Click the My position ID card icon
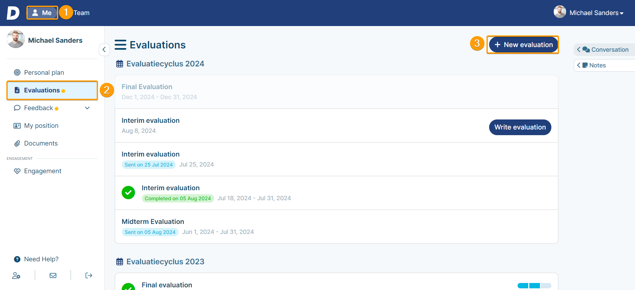Screen dimensions: 635x290 17,126
